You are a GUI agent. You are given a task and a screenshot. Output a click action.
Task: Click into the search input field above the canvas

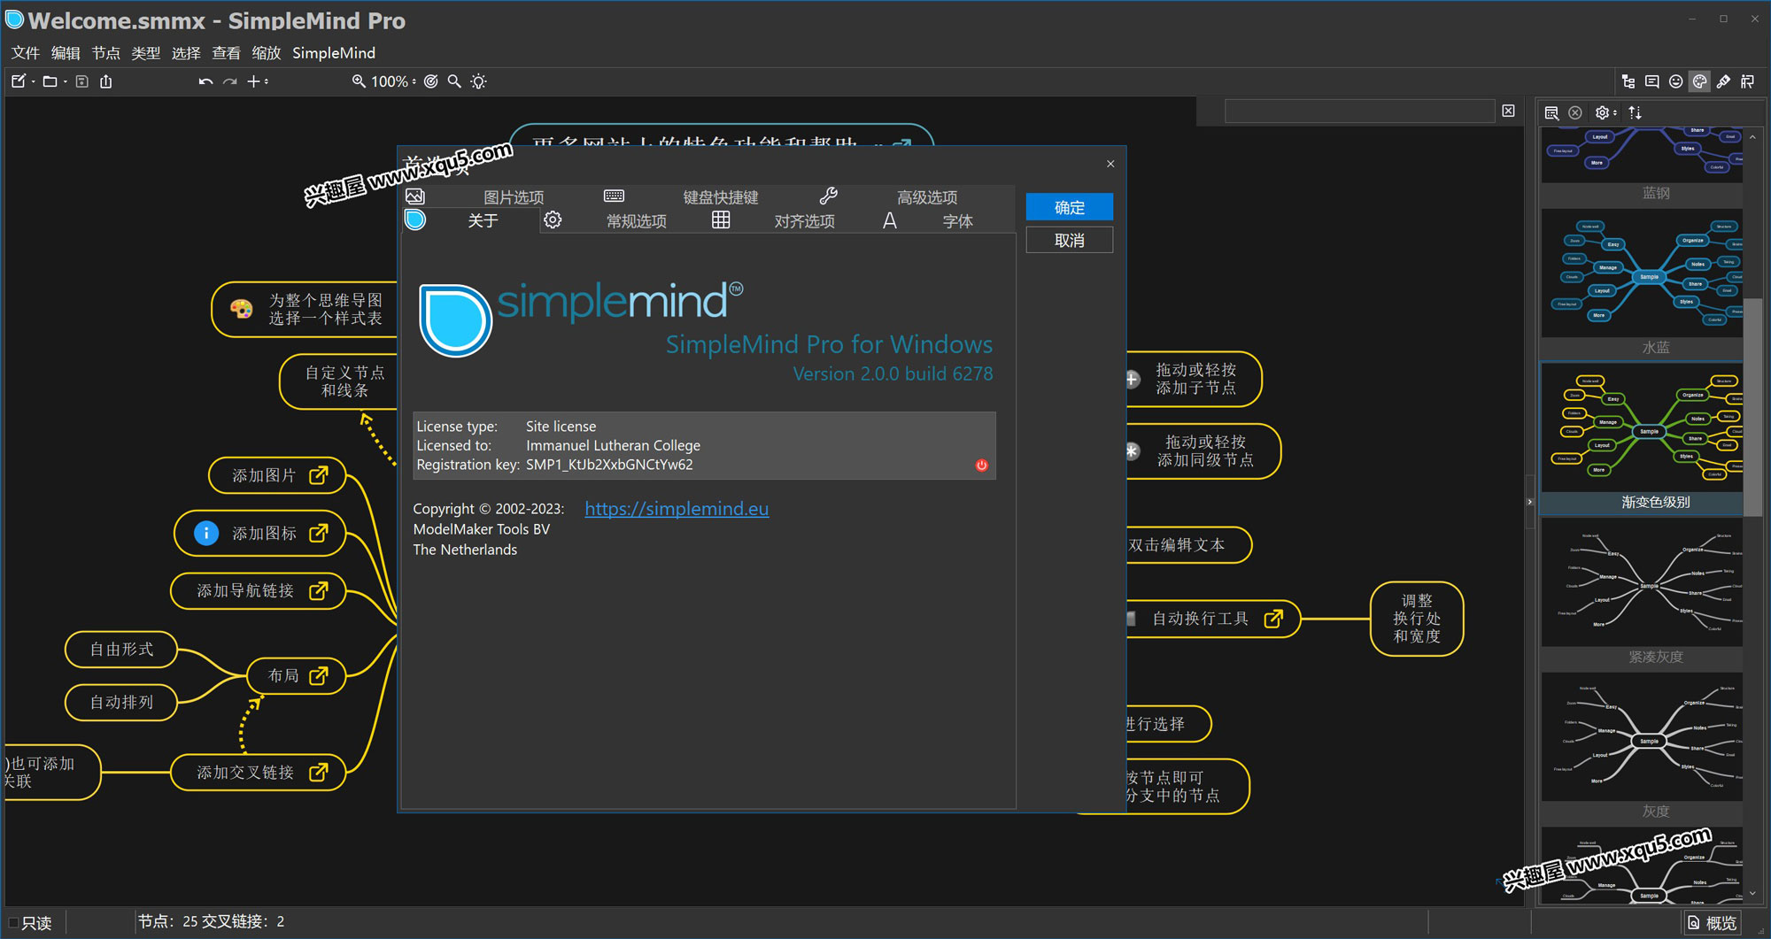coord(1359,111)
